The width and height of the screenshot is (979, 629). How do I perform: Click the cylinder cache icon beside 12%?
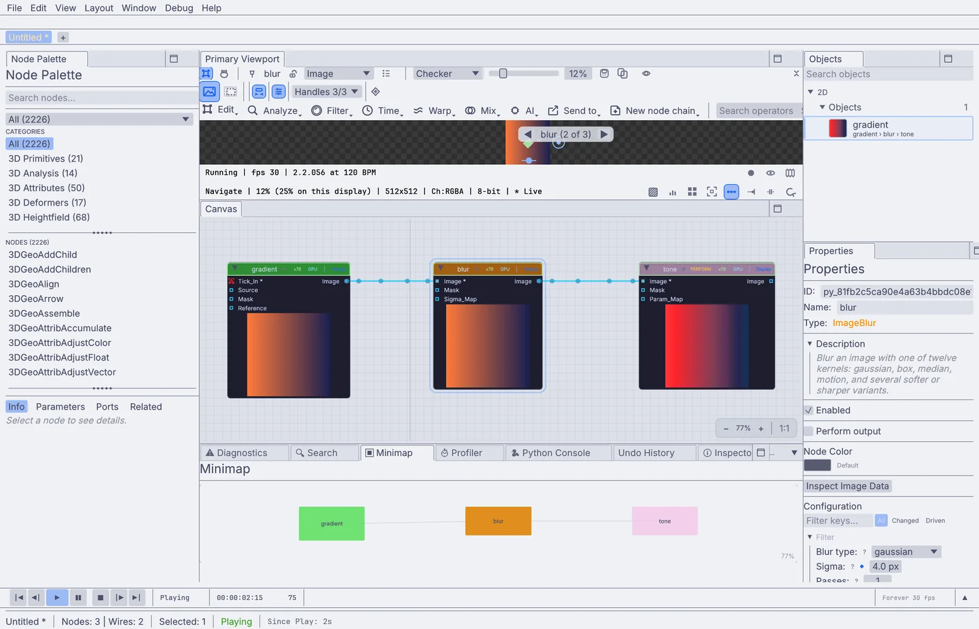pyautogui.click(x=604, y=74)
